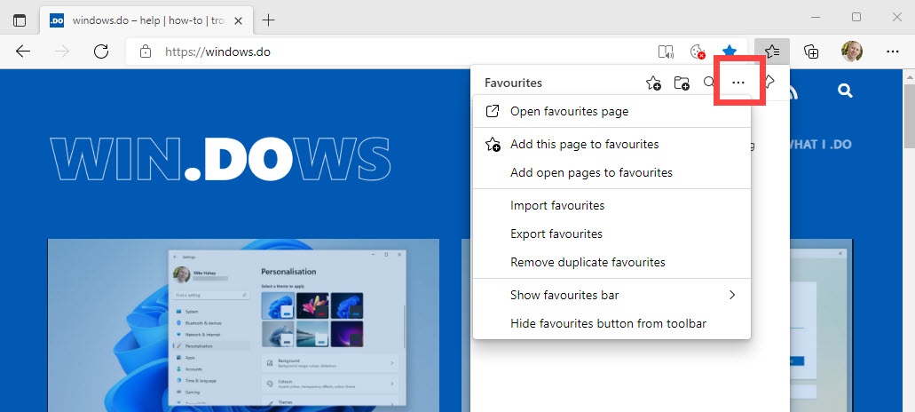This screenshot has height=412, width=915.
Task: Click the add folder icon in Favourites panel
Action: click(682, 83)
